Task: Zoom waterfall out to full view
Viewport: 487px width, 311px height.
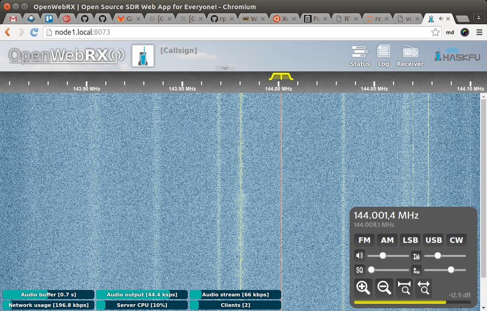Action: click(x=423, y=287)
